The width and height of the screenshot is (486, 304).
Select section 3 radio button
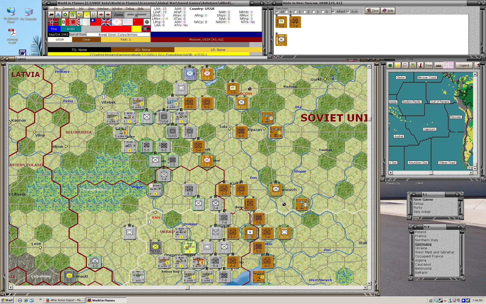[296, 12]
